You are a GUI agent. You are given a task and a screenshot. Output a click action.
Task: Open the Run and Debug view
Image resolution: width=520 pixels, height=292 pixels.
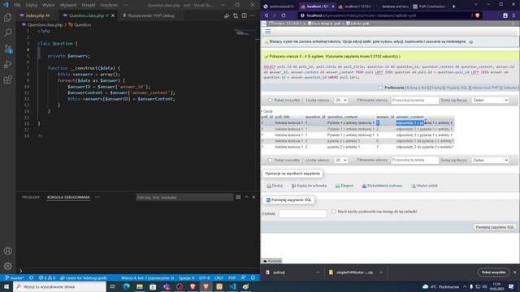tap(7, 64)
